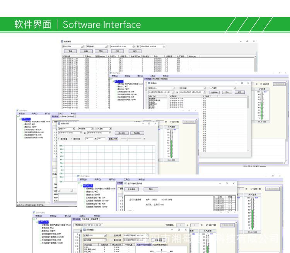Click start time stepper in data query window
290x253 pixels.
pyautogui.click(x=133, y=46)
